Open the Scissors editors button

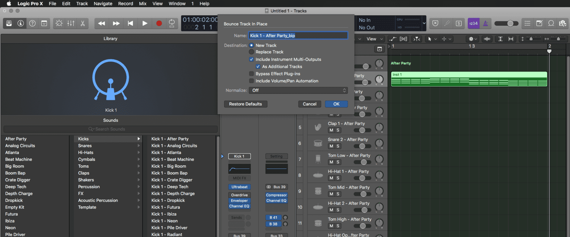click(x=83, y=23)
